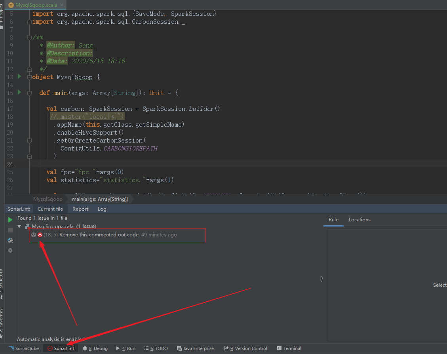
Task: Switch to the Log tab in SonarLint
Action: coord(102,209)
